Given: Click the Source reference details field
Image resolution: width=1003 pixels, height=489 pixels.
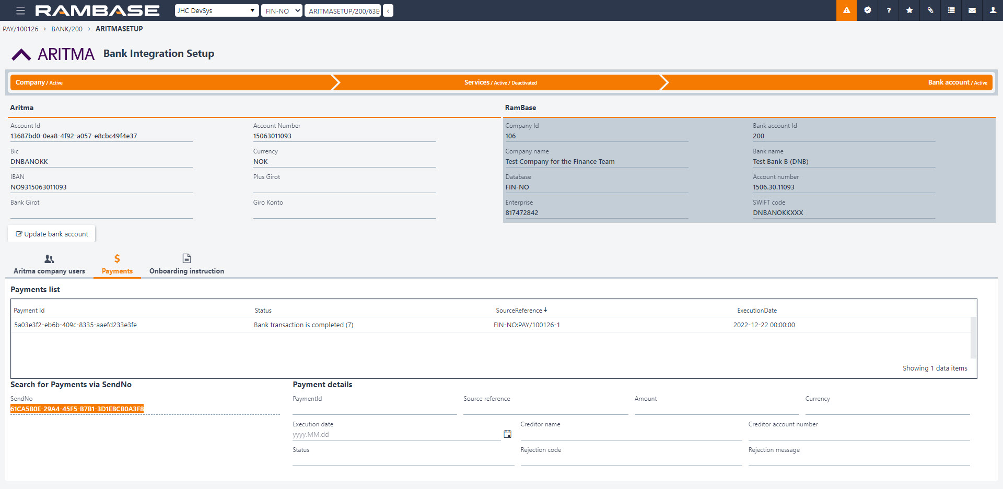Looking at the screenshot, I should coord(545,409).
